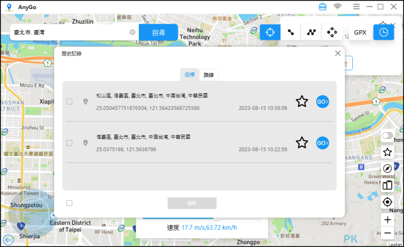Click the timestamp 2023-08-15 10:38:09
This screenshot has height=247, width=404.
coord(263,108)
